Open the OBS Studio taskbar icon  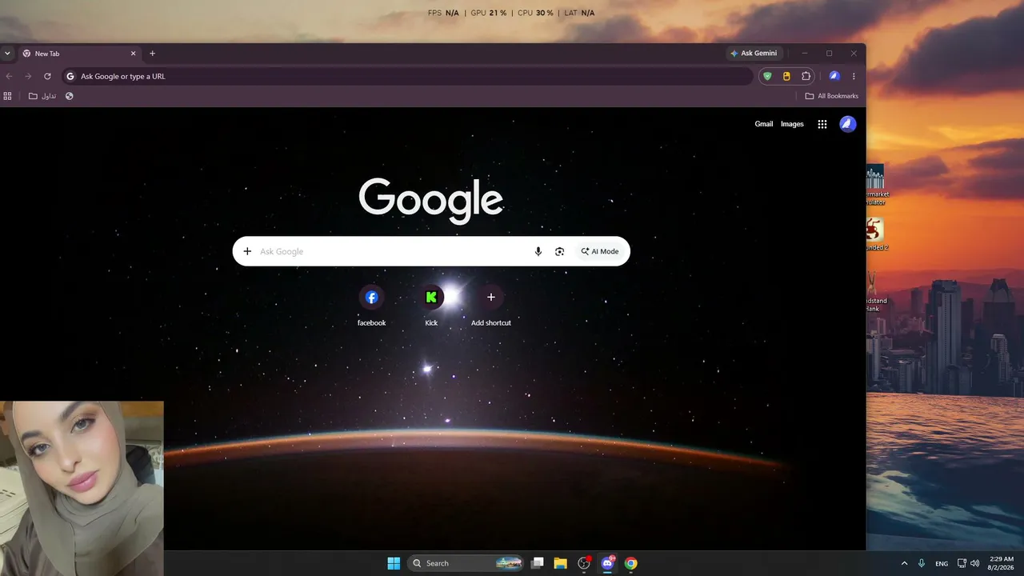click(x=584, y=563)
